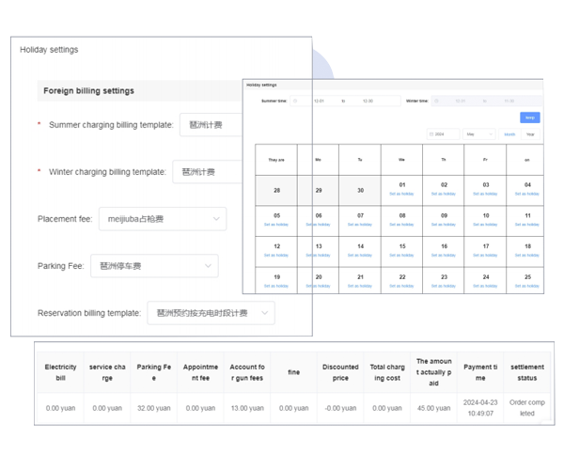Click the clock icon in Winter time field

(x=437, y=101)
